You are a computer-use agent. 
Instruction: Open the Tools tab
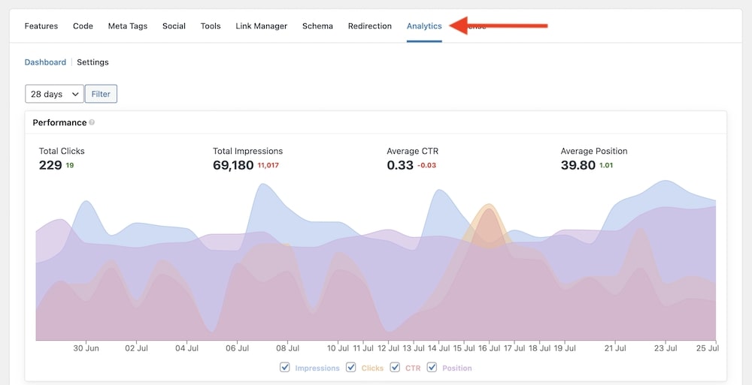click(x=211, y=26)
